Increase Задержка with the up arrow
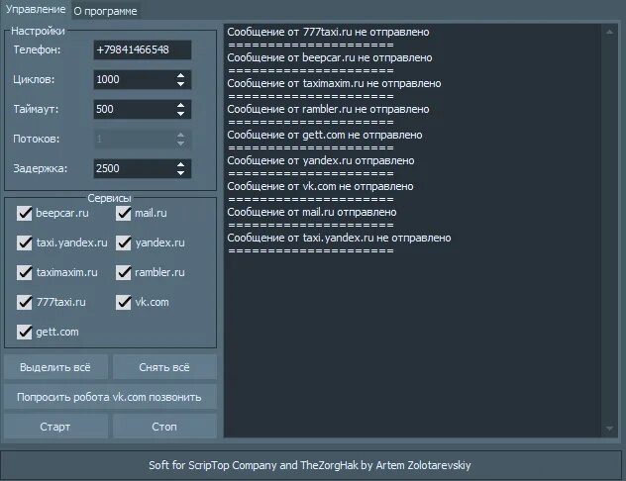The image size is (626, 481). pyautogui.click(x=181, y=164)
